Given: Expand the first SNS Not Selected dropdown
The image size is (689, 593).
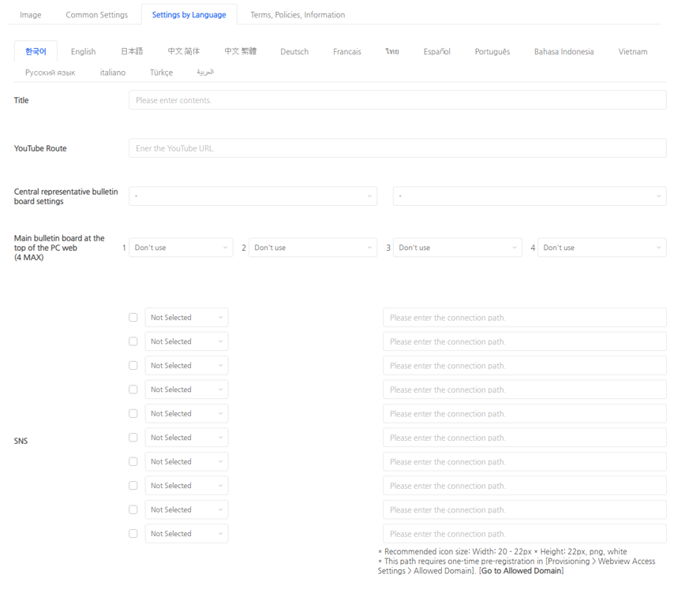Looking at the screenshot, I should coord(186,318).
